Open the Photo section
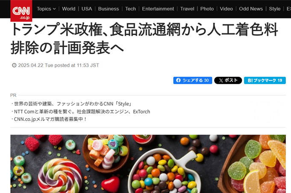Image resolution: width=291 pixels, height=193 pixels. [207, 9]
